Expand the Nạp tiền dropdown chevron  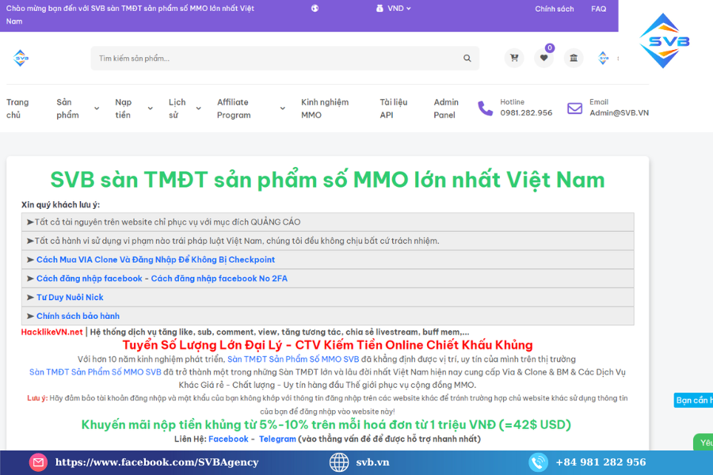pos(150,108)
